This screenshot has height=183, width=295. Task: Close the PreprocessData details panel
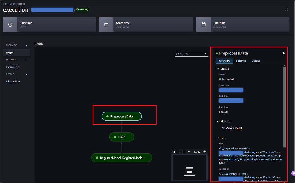click(x=284, y=53)
